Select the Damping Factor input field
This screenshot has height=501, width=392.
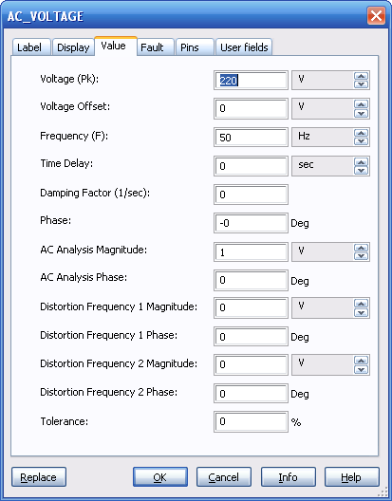point(251,195)
